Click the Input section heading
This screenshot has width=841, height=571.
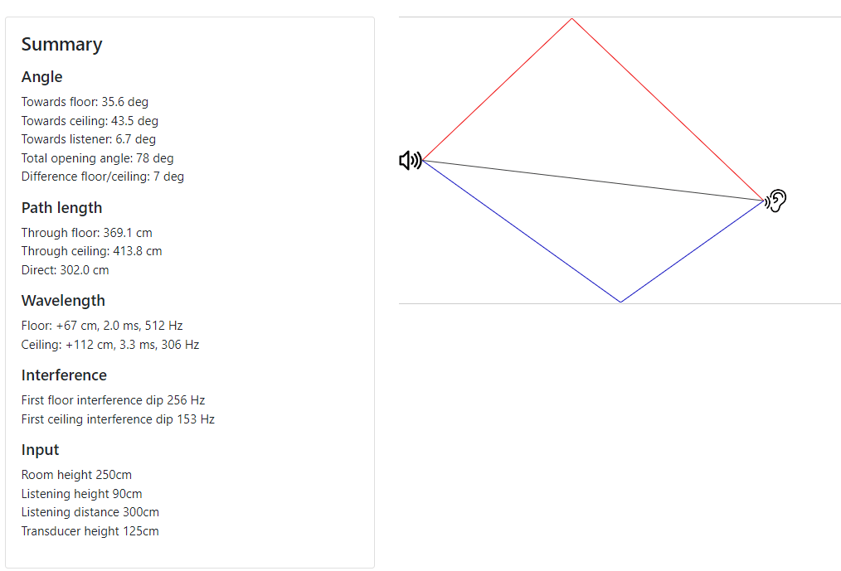[x=41, y=450]
